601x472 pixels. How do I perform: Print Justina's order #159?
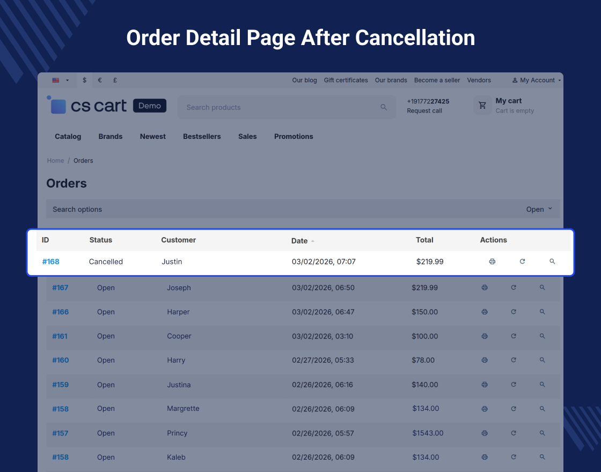(485, 385)
